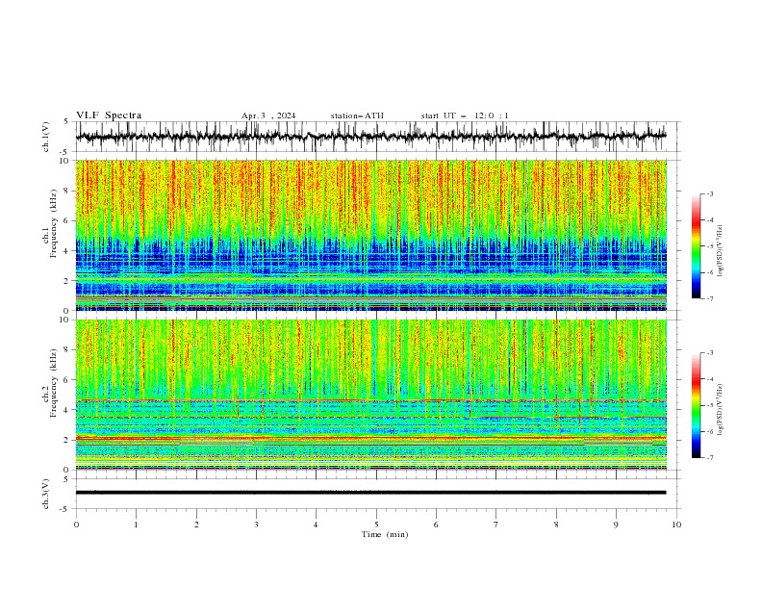Click the "VLF Spectra" title text
Image resolution: width=762 pixels, height=589 pixels.
point(109,115)
